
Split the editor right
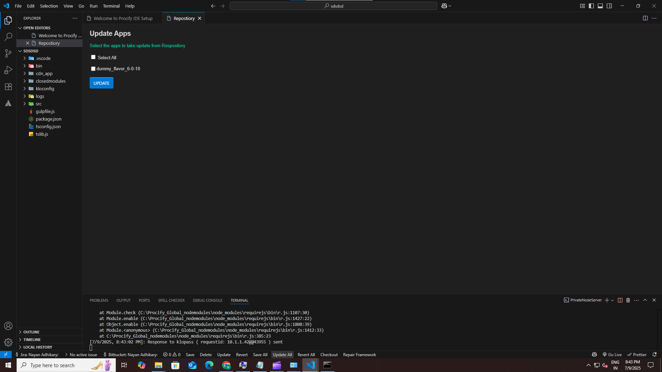pos(645,18)
